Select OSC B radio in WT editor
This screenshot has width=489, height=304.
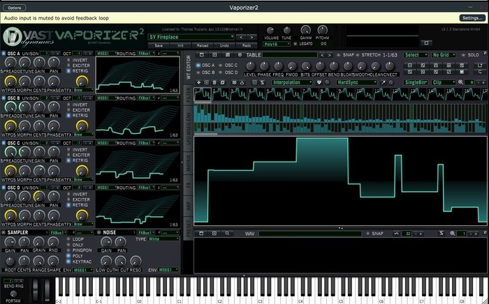point(198,73)
